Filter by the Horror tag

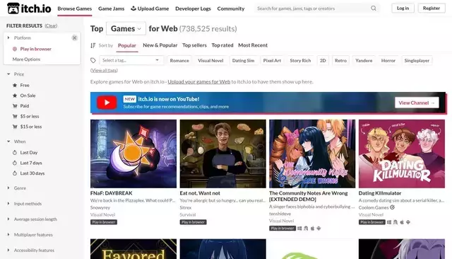(388, 60)
